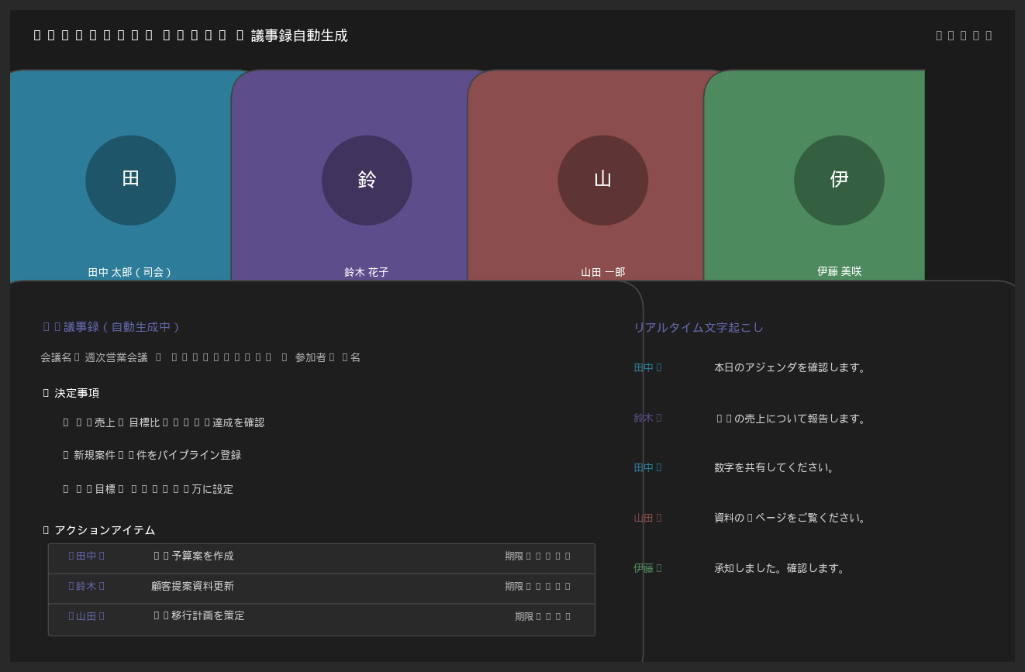Click the 決定事項 section icon
The height and width of the screenshot is (672, 1025).
[x=44, y=393]
